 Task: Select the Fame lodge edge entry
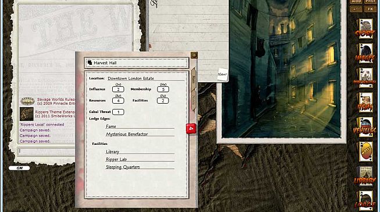tap(140, 126)
